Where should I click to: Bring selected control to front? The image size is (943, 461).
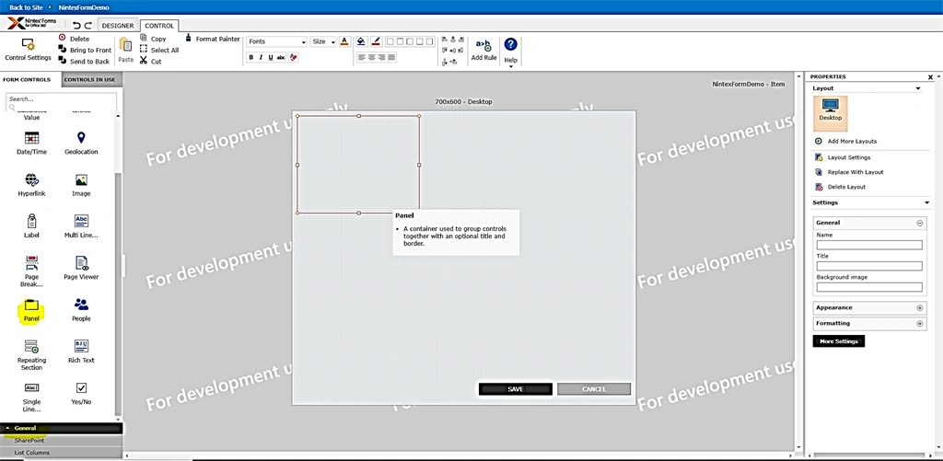(x=85, y=50)
